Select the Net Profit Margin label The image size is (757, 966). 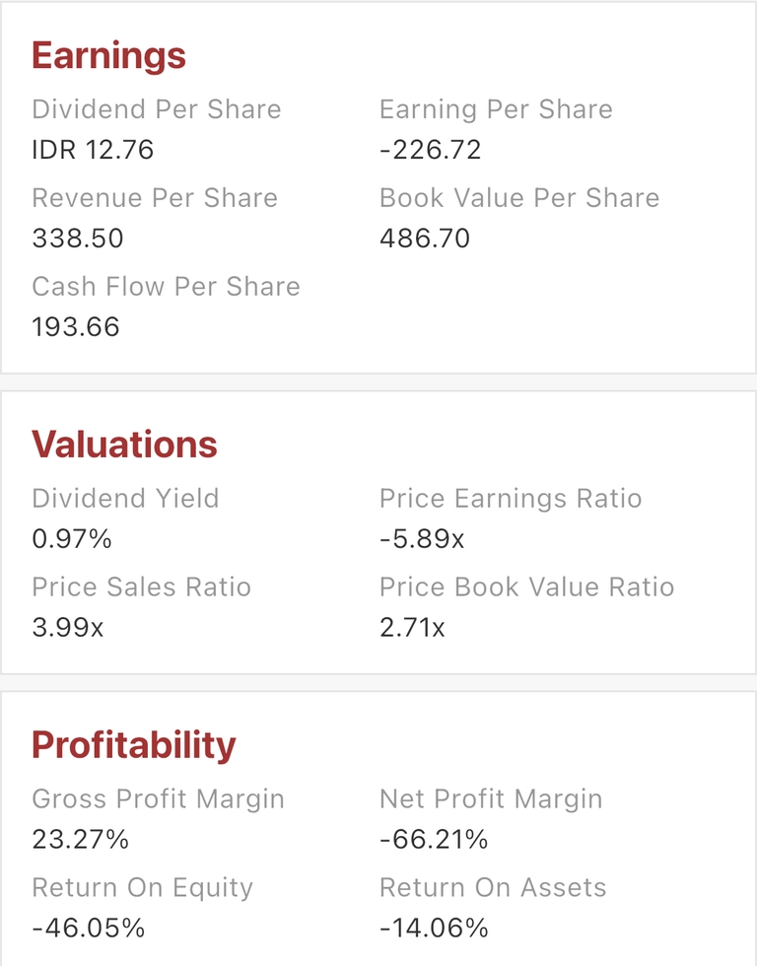click(x=491, y=799)
